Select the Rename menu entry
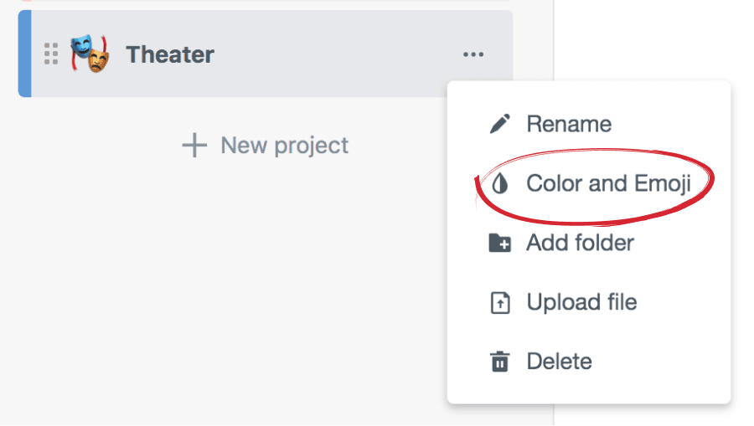This screenshot has height=426, width=754. pos(569,125)
